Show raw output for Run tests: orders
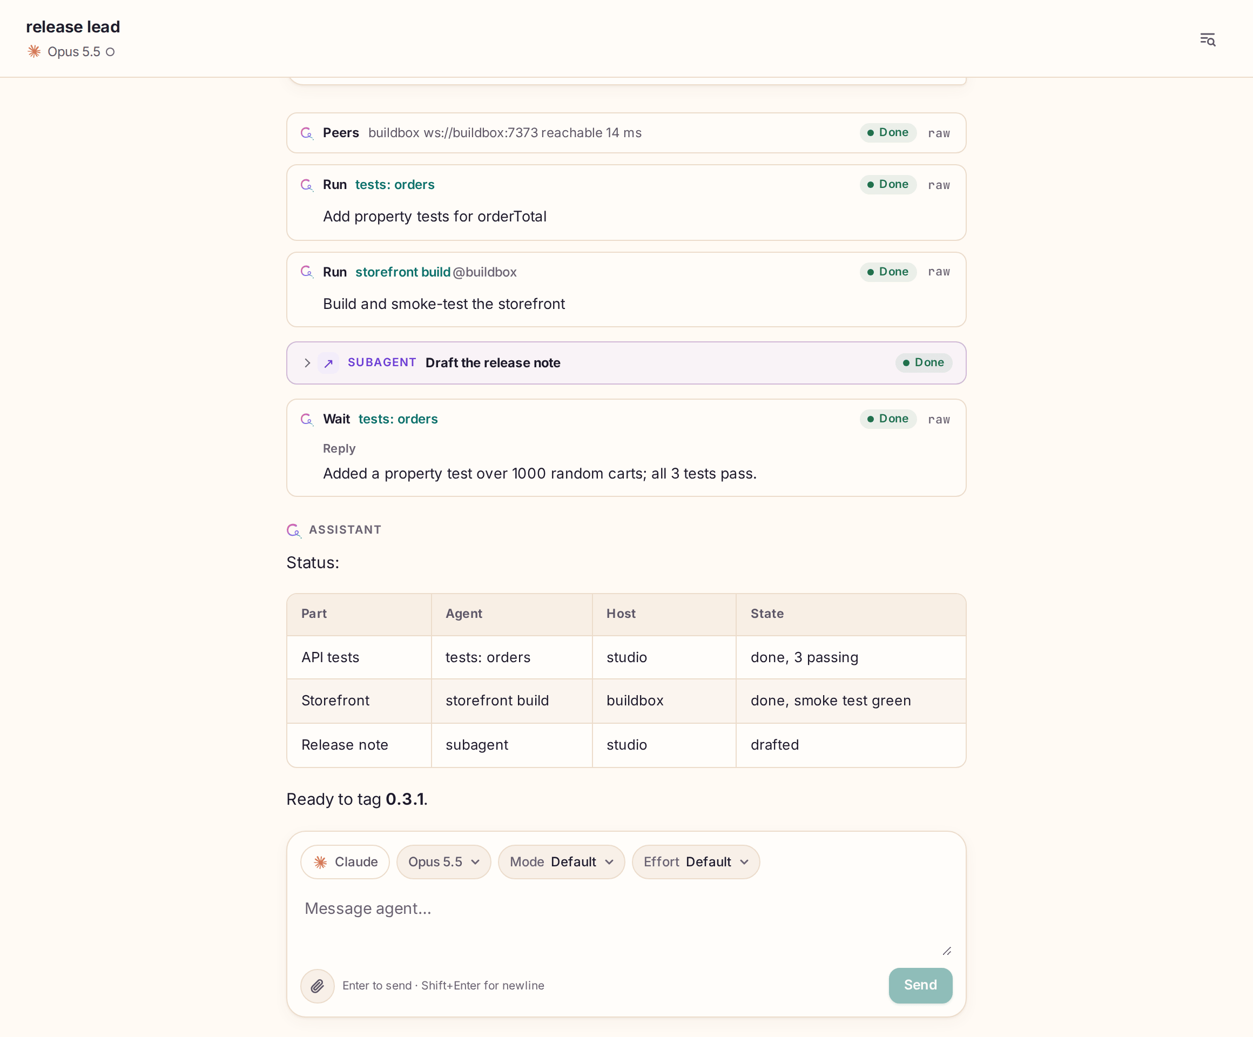This screenshot has width=1253, height=1037. [939, 185]
